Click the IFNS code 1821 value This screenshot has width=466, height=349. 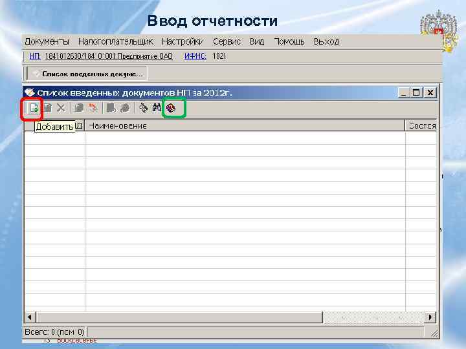(x=219, y=56)
